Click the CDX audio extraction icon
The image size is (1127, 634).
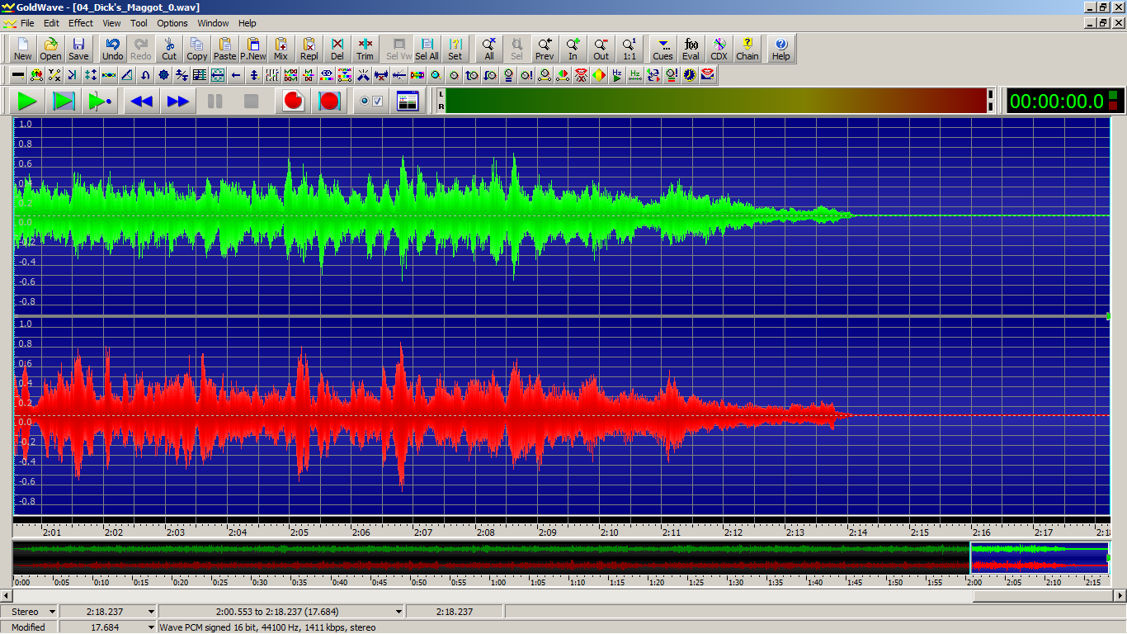pyautogui.click(x=719, y=49)
